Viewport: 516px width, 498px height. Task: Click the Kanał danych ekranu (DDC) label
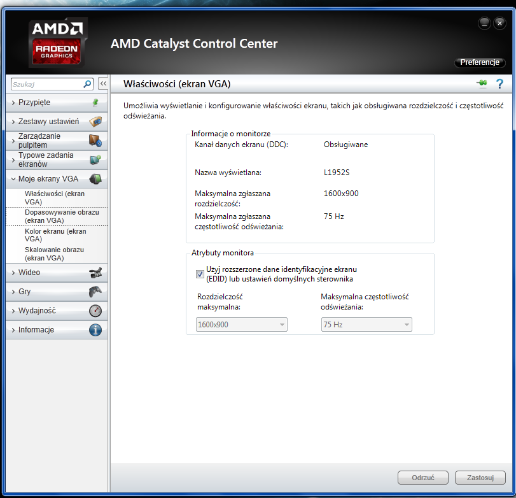click(x=241, y=145)
